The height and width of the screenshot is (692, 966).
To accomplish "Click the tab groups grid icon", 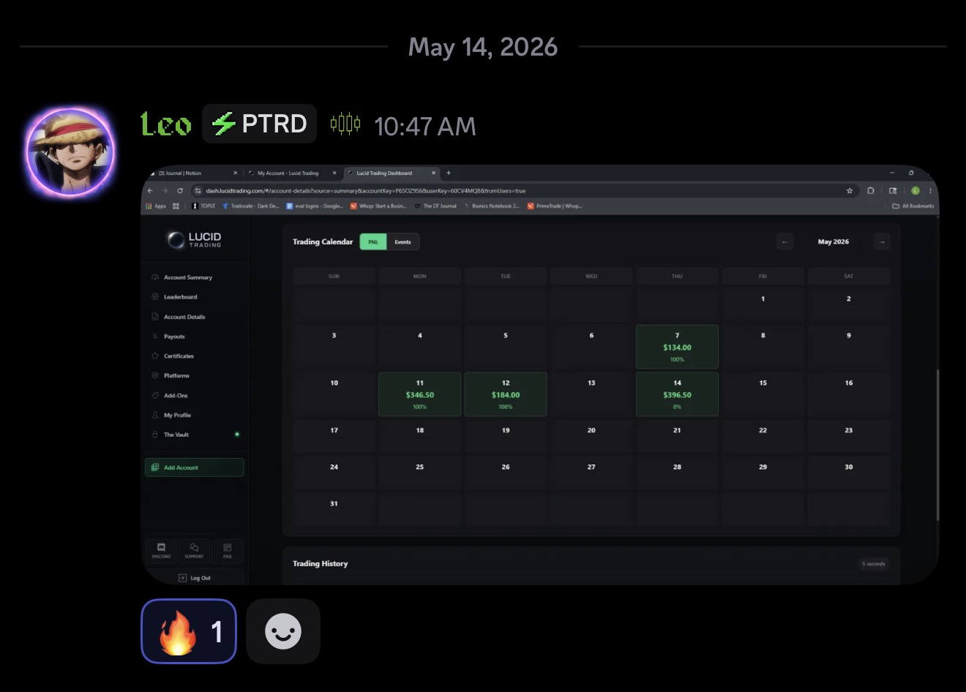I will coord(176,206).
